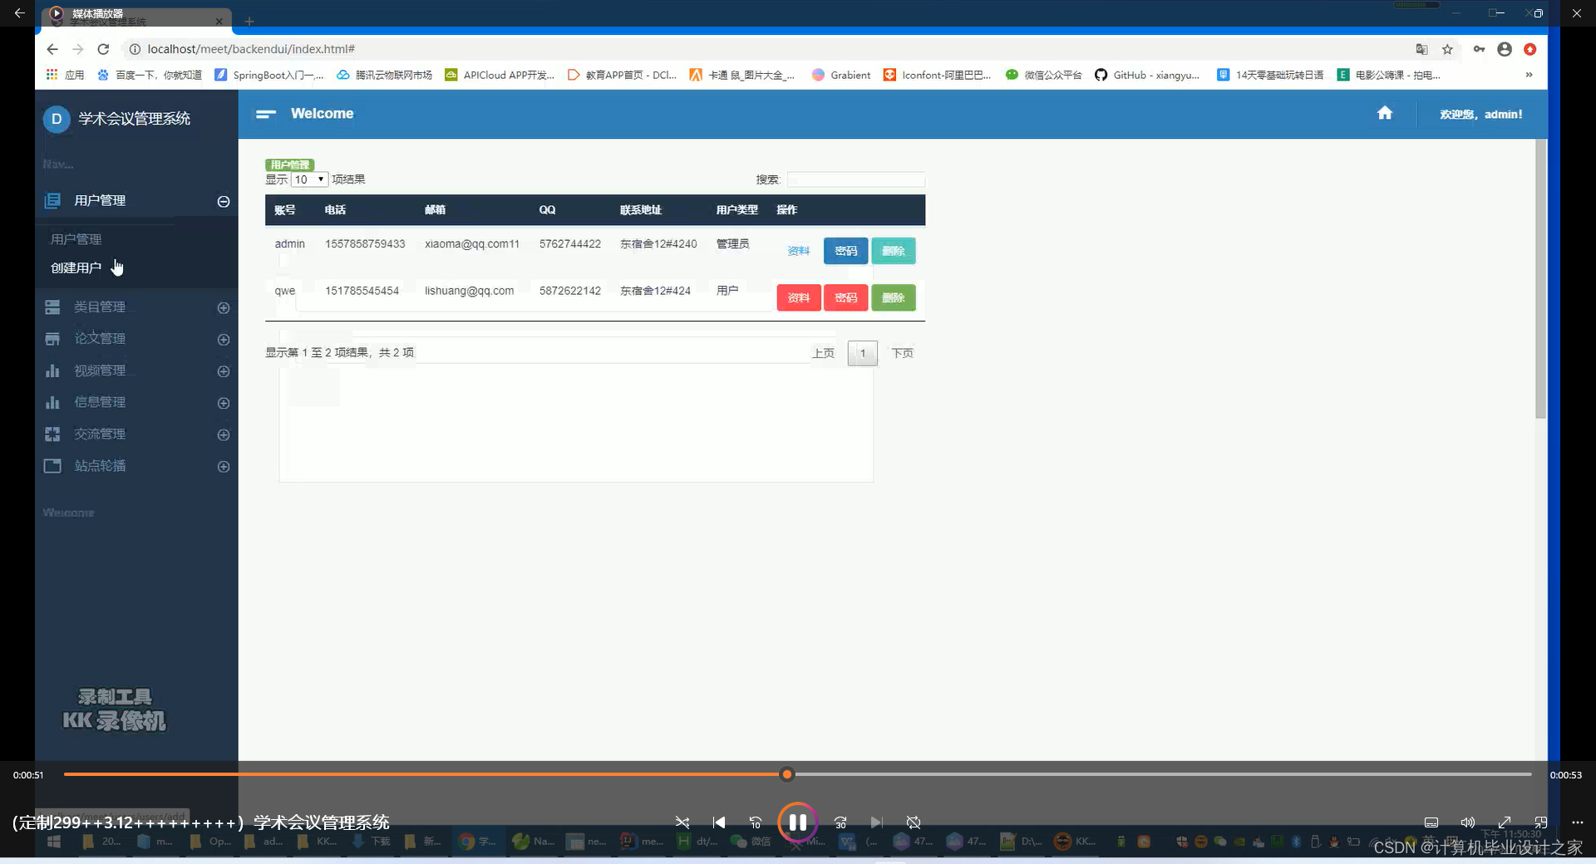1596x864 pixels.
Task: Click the 论文管理 sidebar icon
Action: click(x=52, y=339)
